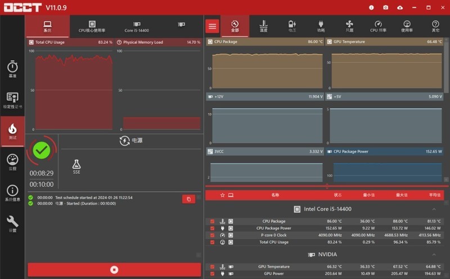Open the 监控 monitoring sidebar icon
The image size is (450, 279).
(x=12, y=162)
